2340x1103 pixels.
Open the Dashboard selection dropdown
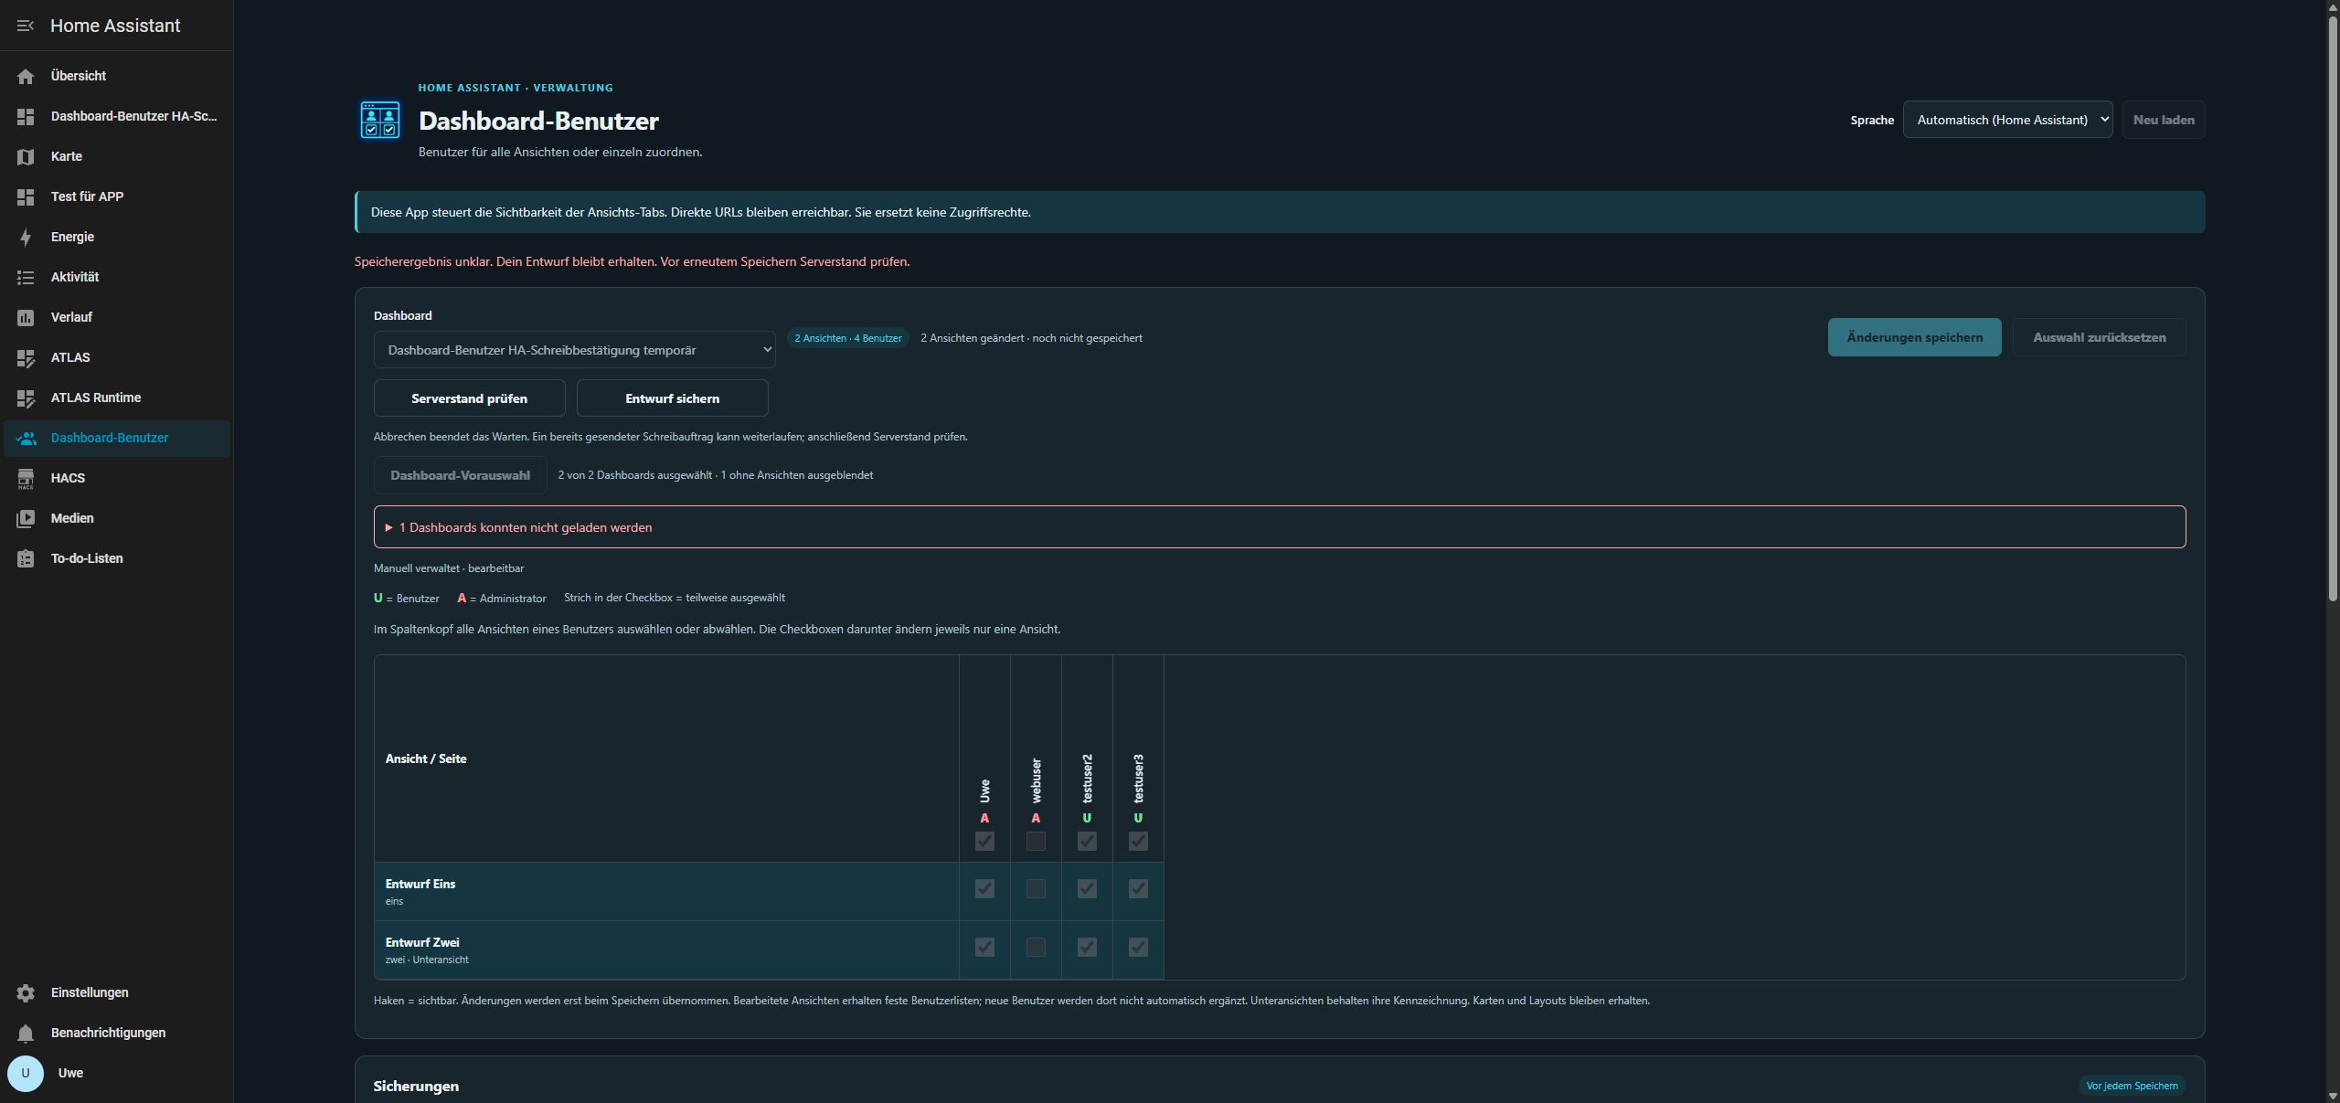pyautogui.click(x=574, y=350)
